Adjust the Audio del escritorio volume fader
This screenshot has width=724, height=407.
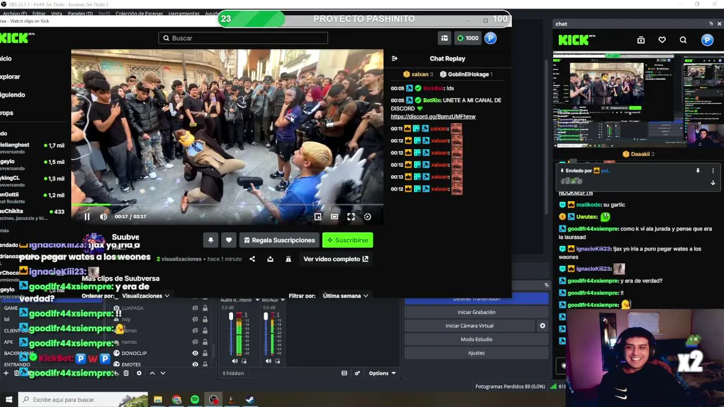pyautogui.click(x=231, y=317)
